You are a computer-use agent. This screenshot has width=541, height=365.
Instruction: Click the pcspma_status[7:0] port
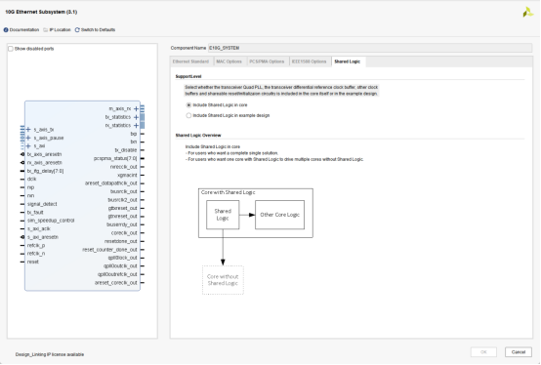[115, 158]
